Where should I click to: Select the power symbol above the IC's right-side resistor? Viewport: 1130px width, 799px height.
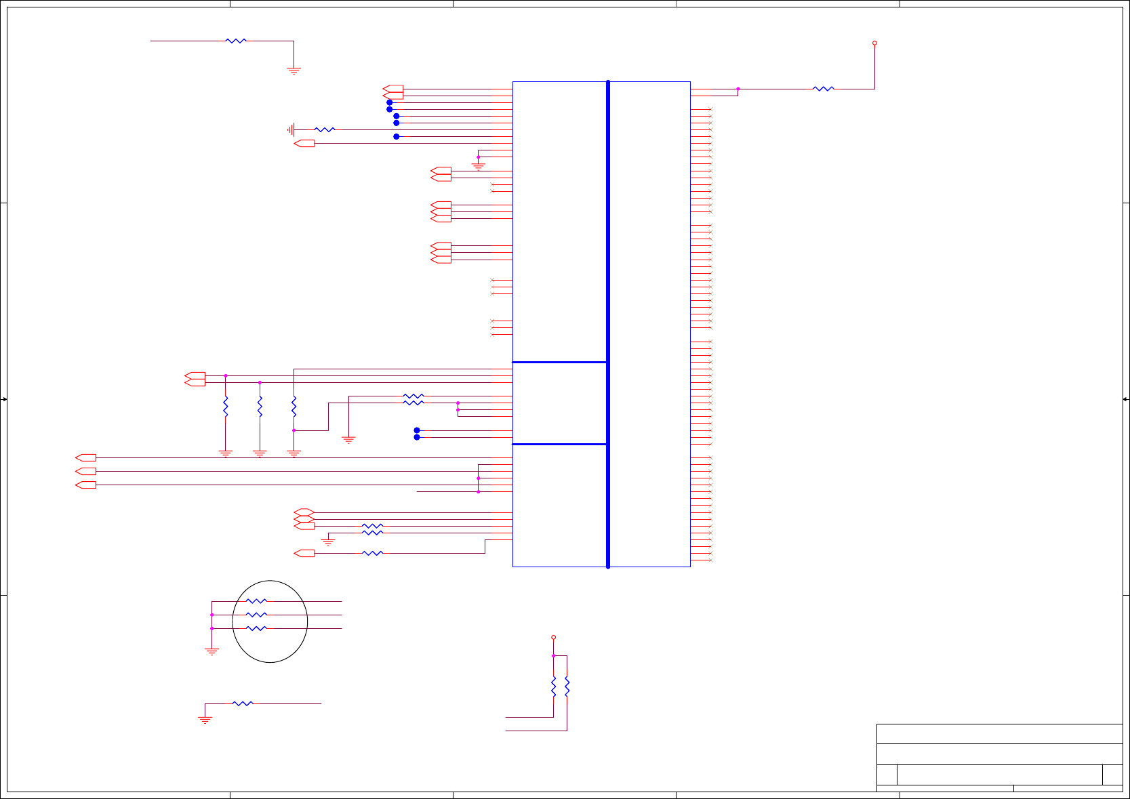point(874,43)
